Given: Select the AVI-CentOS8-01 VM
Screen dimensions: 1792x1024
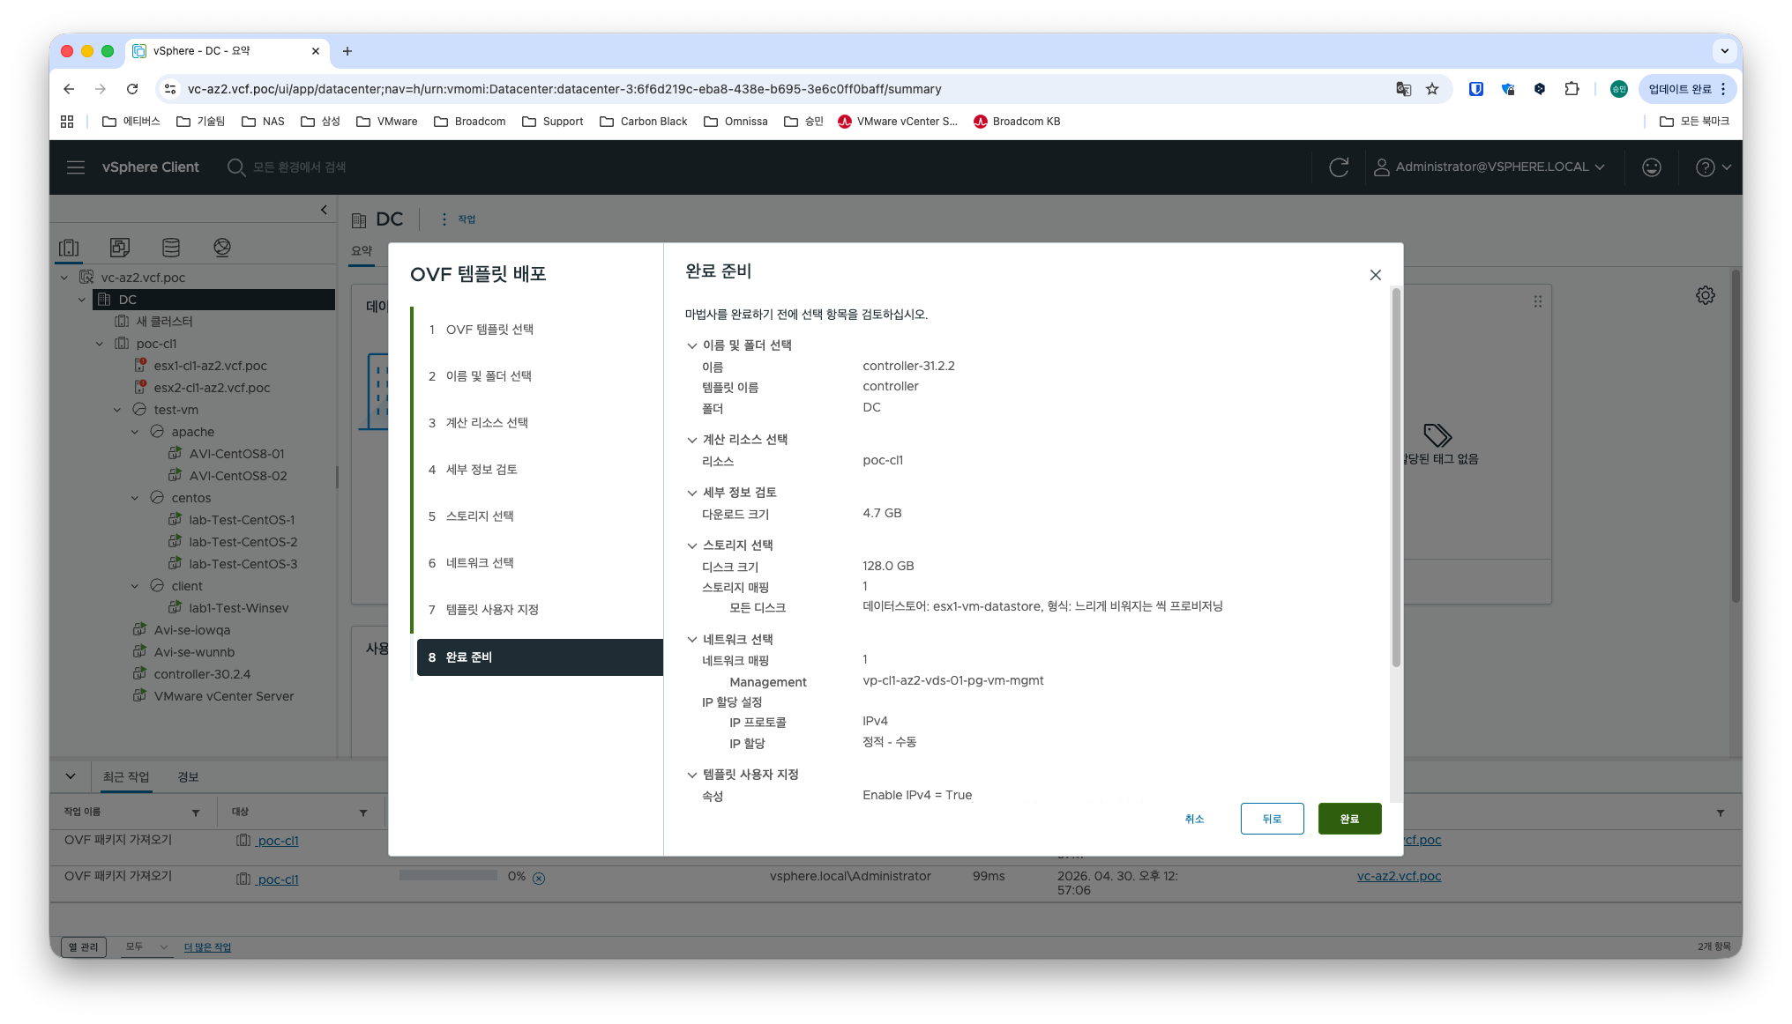Looking at the screenshot, I should [x=236, y=454].
